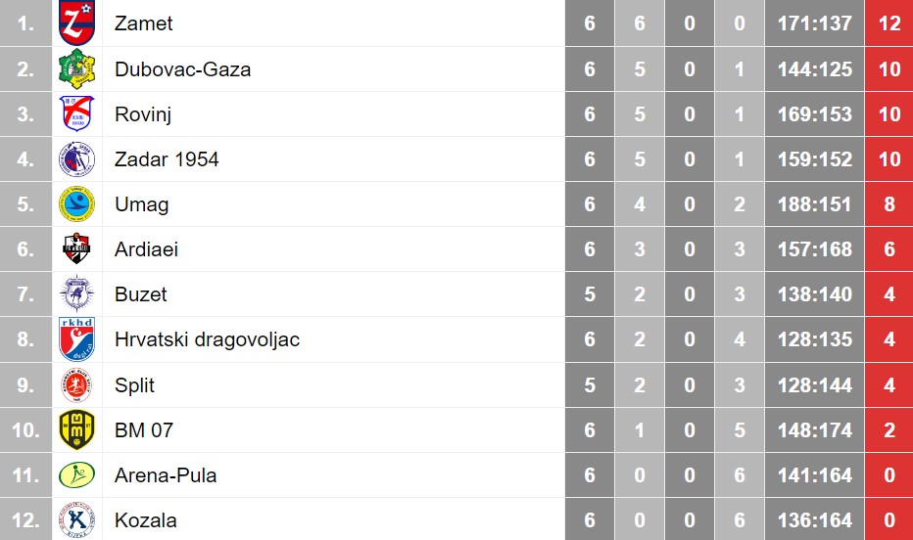Click the BM 07 yellow-black crest
This screenshot has height=540, width=913.
76,430
